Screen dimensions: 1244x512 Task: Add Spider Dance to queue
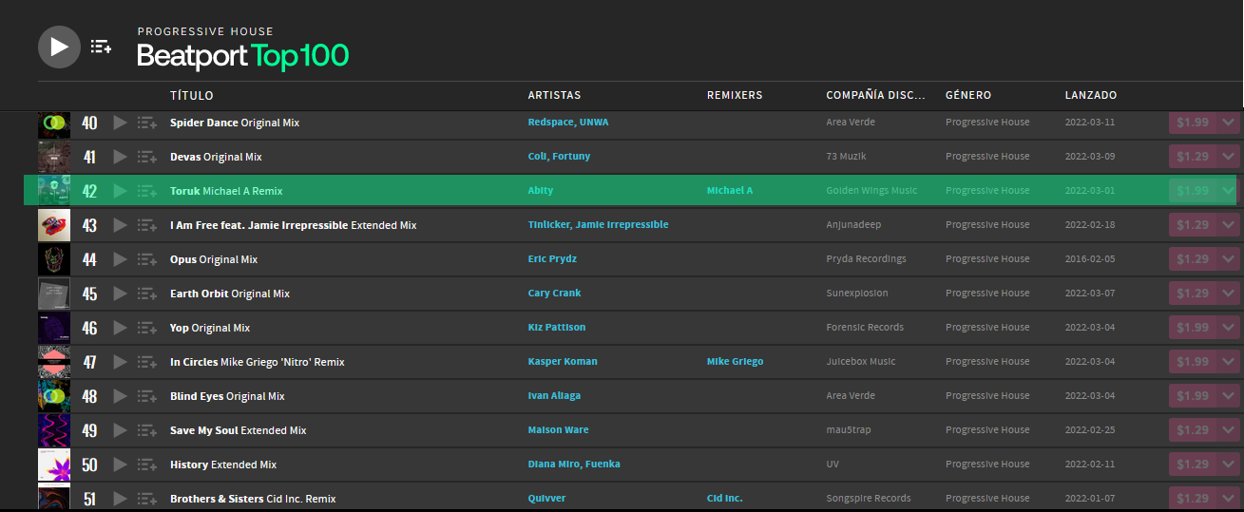147,123
